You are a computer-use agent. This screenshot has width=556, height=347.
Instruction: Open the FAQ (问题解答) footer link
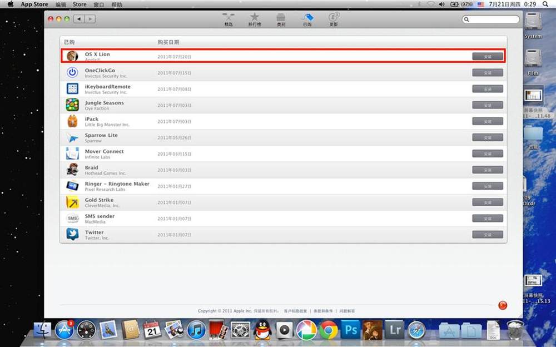tap(347, 311)
